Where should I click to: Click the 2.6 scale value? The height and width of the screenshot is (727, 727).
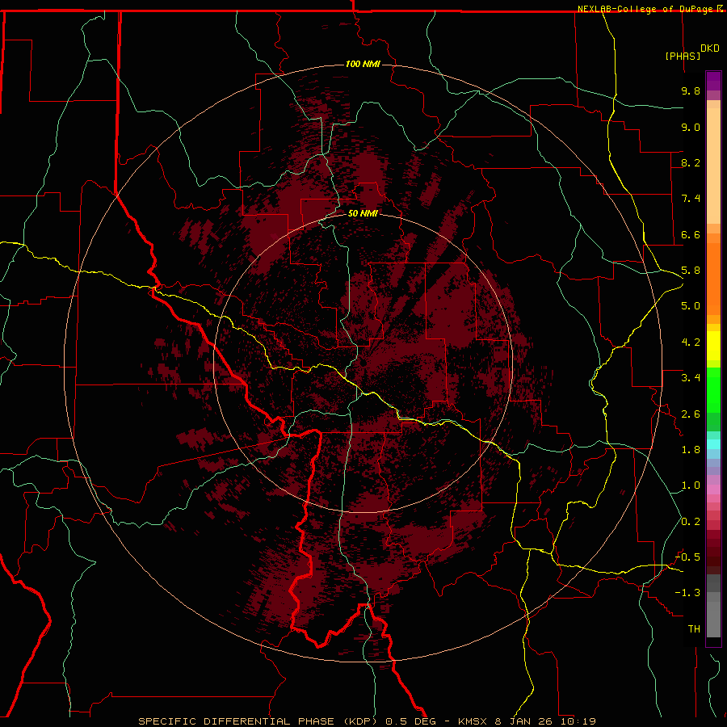(690, 414)
